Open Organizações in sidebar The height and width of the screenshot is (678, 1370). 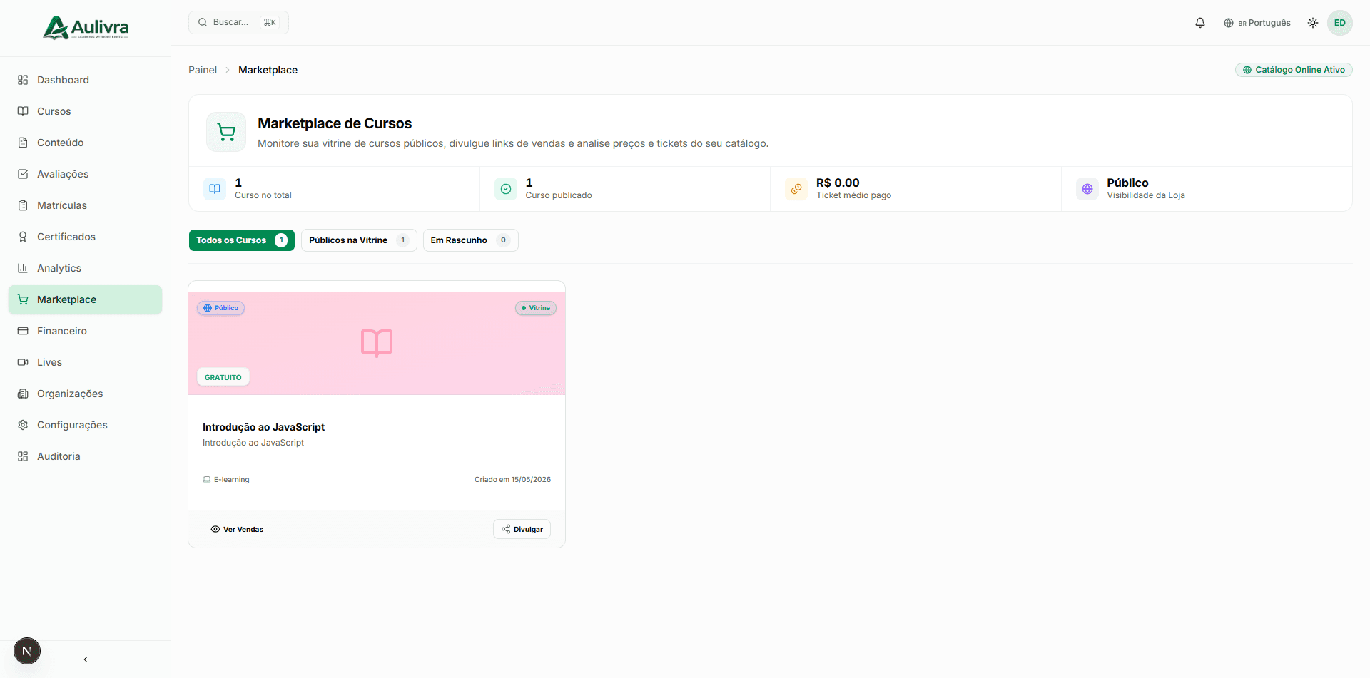coord(85,394)
